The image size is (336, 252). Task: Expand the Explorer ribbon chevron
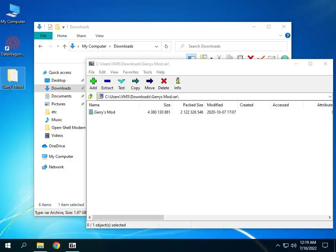point(280,35)
